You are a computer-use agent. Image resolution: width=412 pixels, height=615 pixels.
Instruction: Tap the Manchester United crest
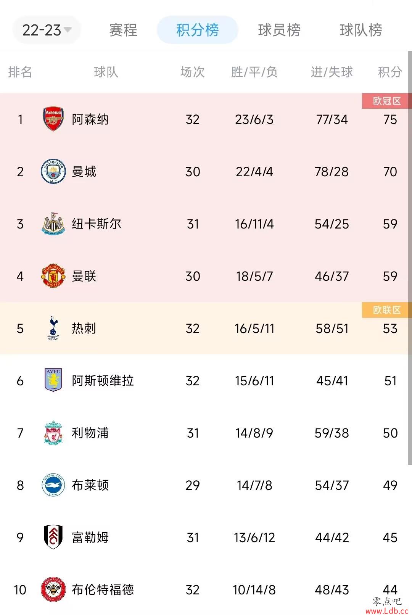[x=53, y=276]
